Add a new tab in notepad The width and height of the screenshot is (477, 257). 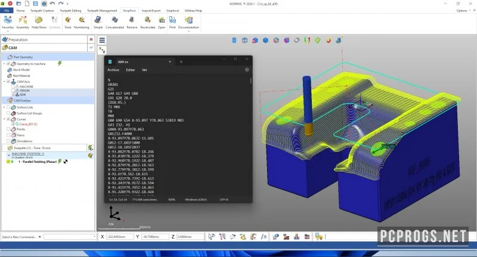(181, 62)
